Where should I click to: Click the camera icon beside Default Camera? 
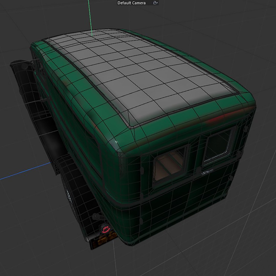click(155, 3)
